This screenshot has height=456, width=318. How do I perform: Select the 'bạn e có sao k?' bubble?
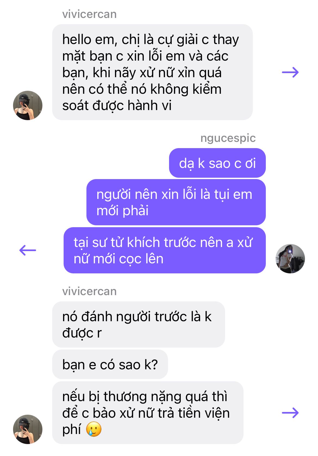coord(110,364)
